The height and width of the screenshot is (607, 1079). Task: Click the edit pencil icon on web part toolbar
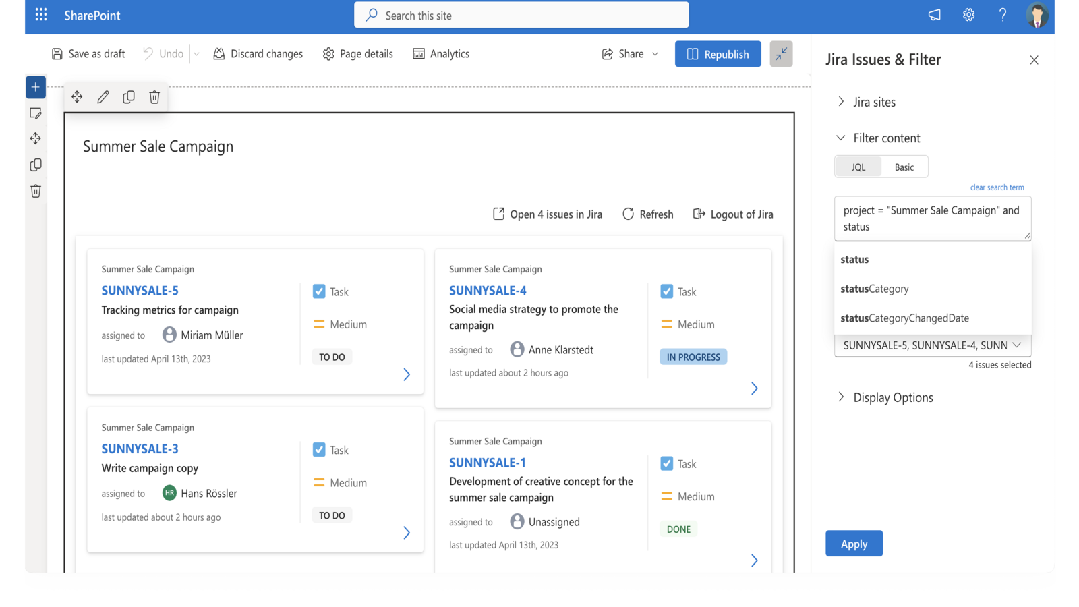(103, 97)
